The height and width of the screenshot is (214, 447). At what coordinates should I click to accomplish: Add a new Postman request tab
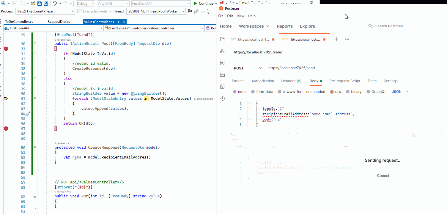[336, 39]
